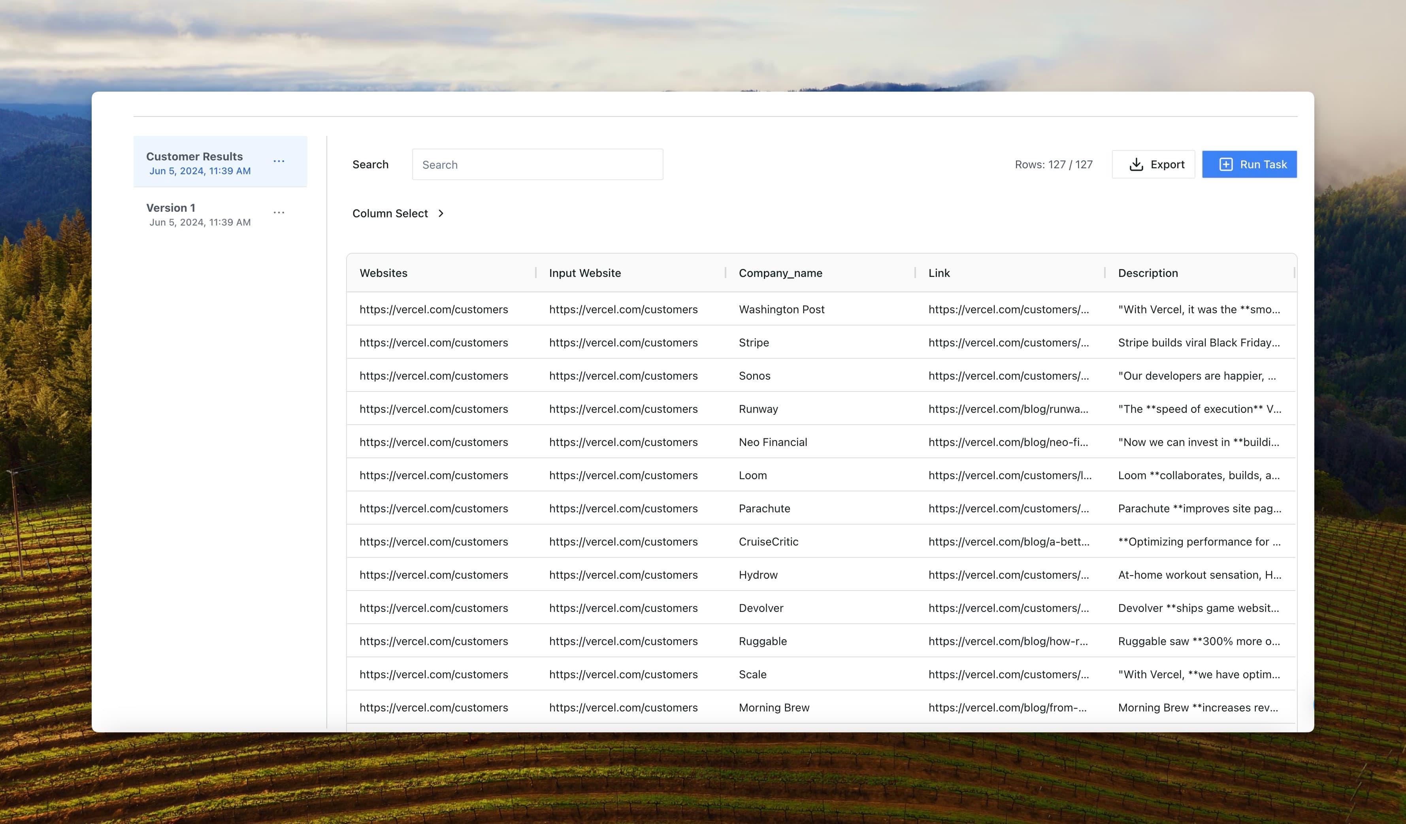Click the Input Website column header
The image size is (1406, 824).
pyautogui.click(x=584, y=273)
